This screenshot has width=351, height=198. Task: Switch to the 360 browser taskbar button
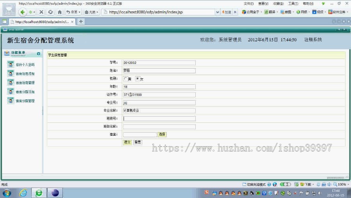tap(39, 193)
